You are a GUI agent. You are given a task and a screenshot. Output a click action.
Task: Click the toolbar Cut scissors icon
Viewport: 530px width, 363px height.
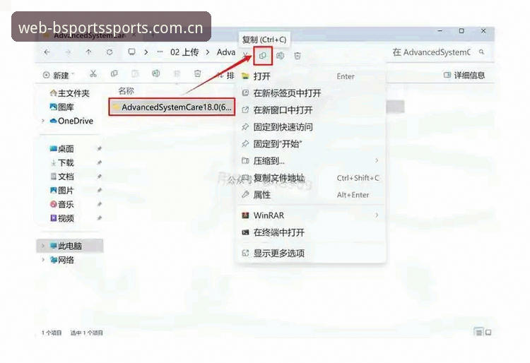click(x=93, y=73)
